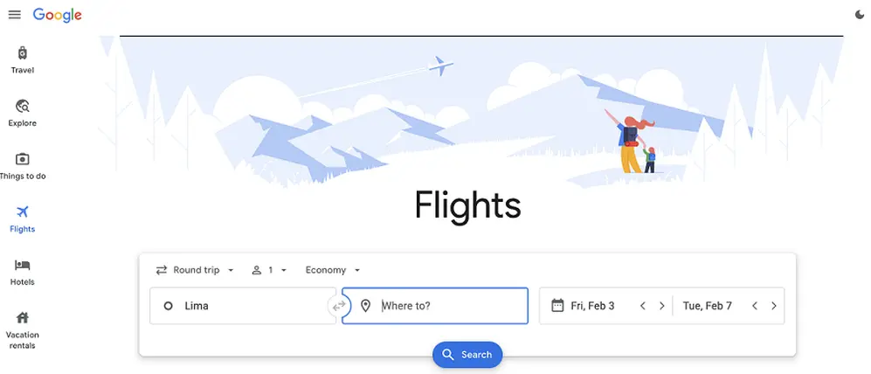Toggle dark mode moon icon
871x374 pixels.
tap(860, 15)
